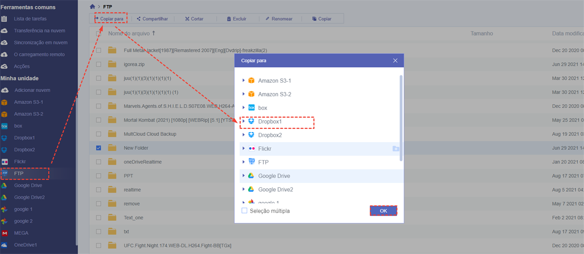Sort by Data modificada column header
Image resolution: width=584 pixels, height=254 pixels.
click(568, 34)
